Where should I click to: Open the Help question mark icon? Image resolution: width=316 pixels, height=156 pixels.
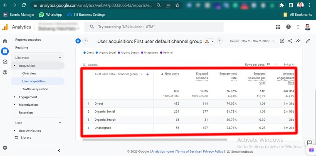[x=289, y=27]
